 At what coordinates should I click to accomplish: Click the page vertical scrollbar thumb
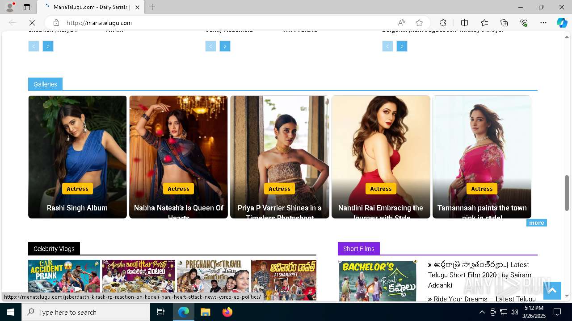[567, 193]
